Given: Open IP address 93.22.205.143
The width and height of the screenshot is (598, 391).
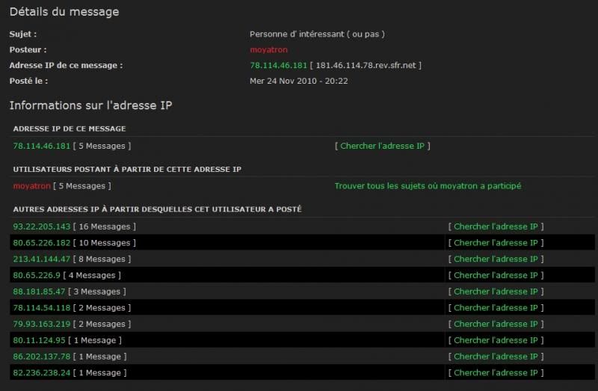Looking at the screenshot, I should [x=42, y=227].
